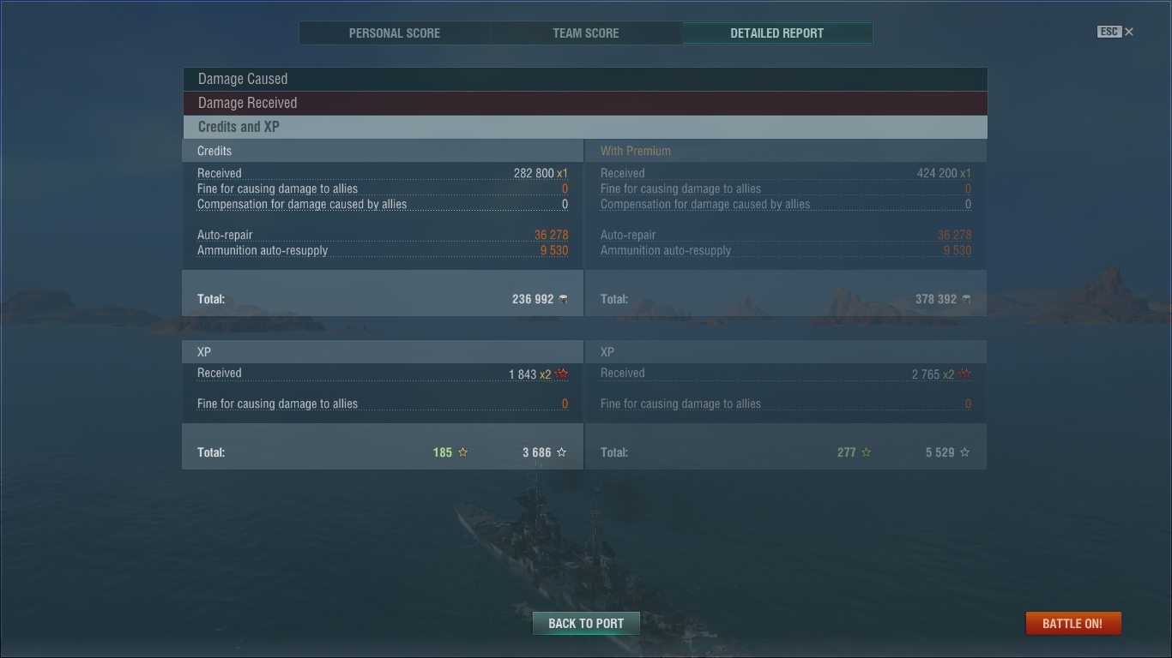Click the Back to Port button
The width and height of the screenshot is (1172, 658).
point(586,623)
